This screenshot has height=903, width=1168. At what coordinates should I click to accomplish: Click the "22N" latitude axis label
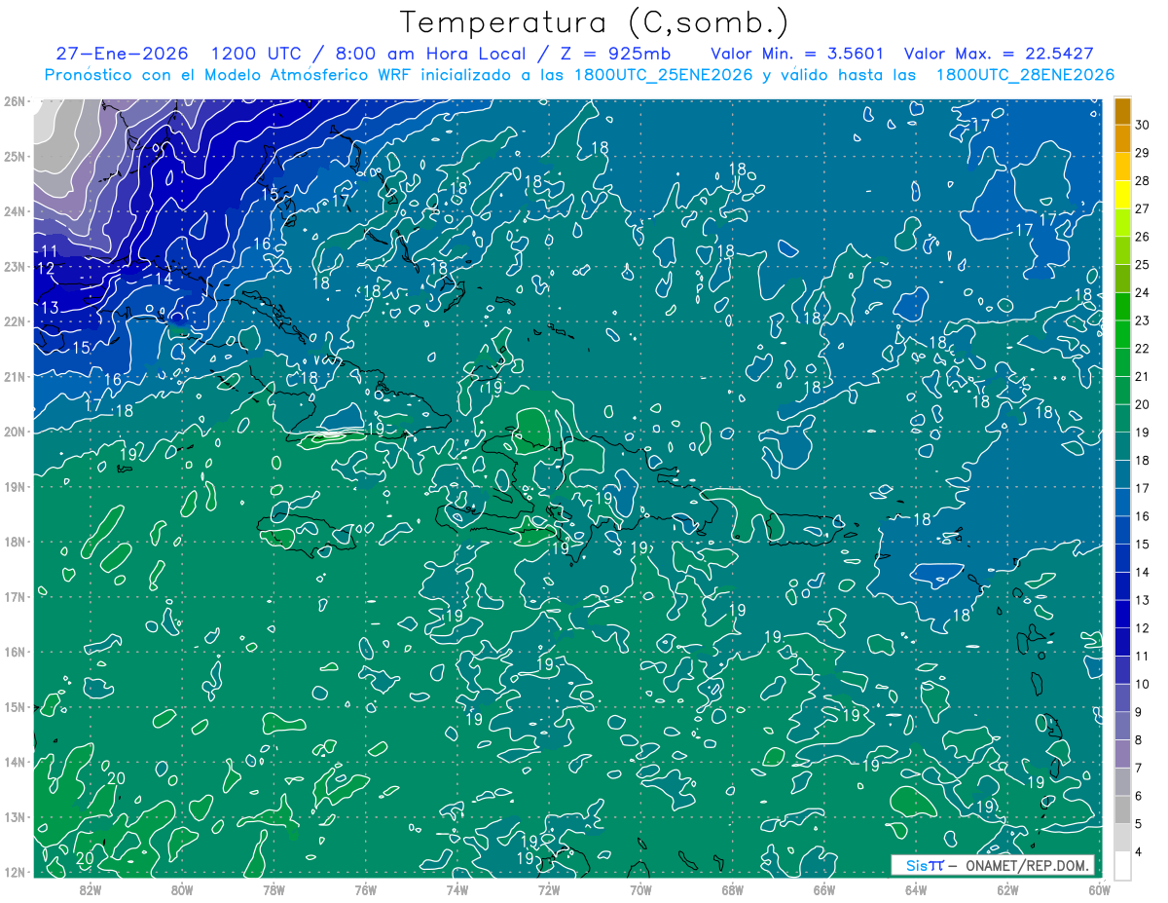pyautogui.click(x=14, y=321)
